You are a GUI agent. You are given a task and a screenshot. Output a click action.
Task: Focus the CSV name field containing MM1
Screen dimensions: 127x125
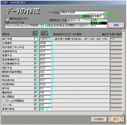coord(45,43)
